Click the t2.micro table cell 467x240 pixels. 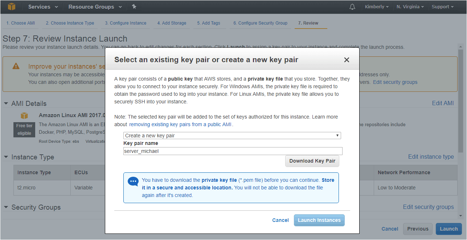(42, 188)
